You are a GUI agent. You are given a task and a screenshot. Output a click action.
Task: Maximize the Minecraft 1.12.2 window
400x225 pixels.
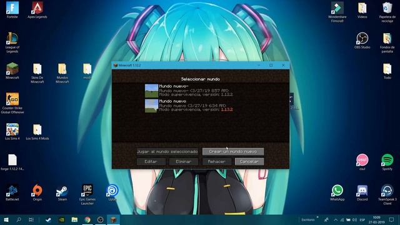(271, 65)
